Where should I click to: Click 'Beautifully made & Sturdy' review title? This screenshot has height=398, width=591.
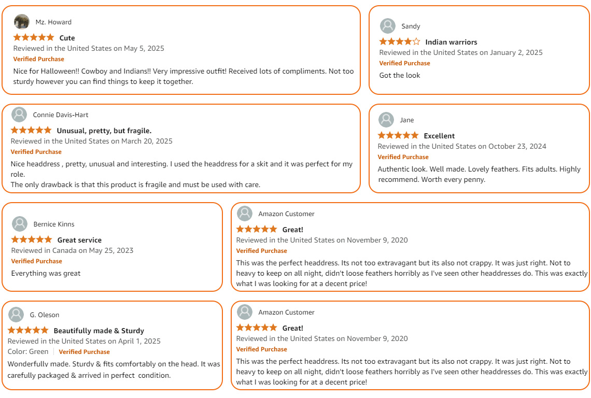click(98, 331)
